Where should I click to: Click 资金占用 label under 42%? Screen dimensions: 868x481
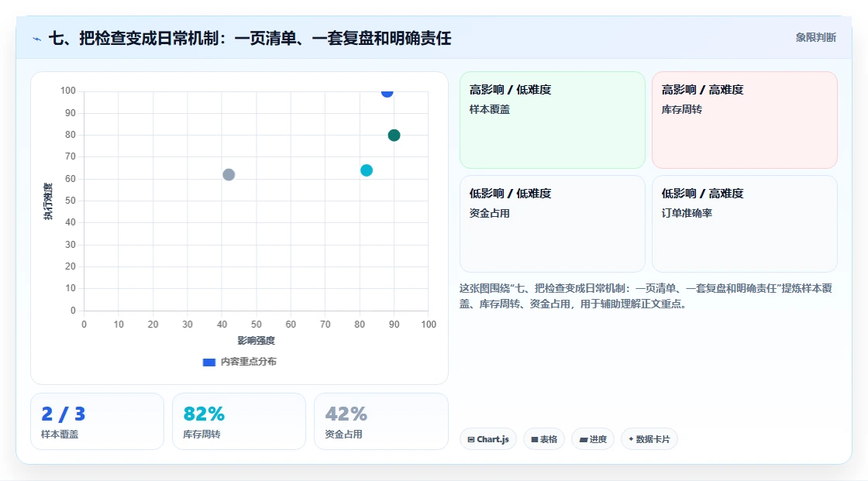click(x=343, y=435)
